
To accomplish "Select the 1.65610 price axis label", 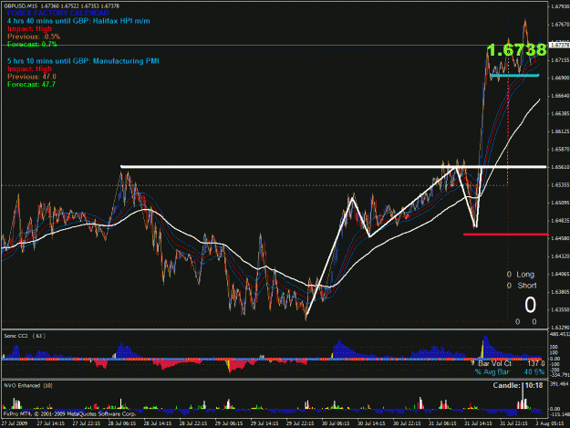I will pos(560,167).
